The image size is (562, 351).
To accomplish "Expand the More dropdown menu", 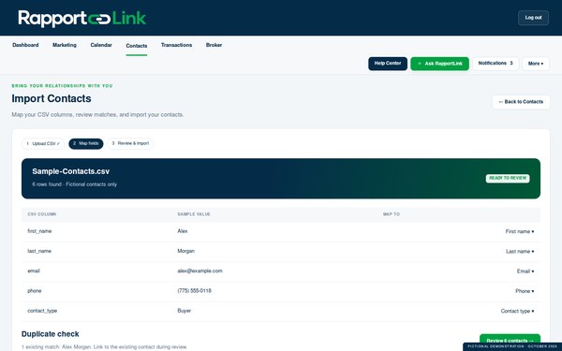I will pos(536,64).
